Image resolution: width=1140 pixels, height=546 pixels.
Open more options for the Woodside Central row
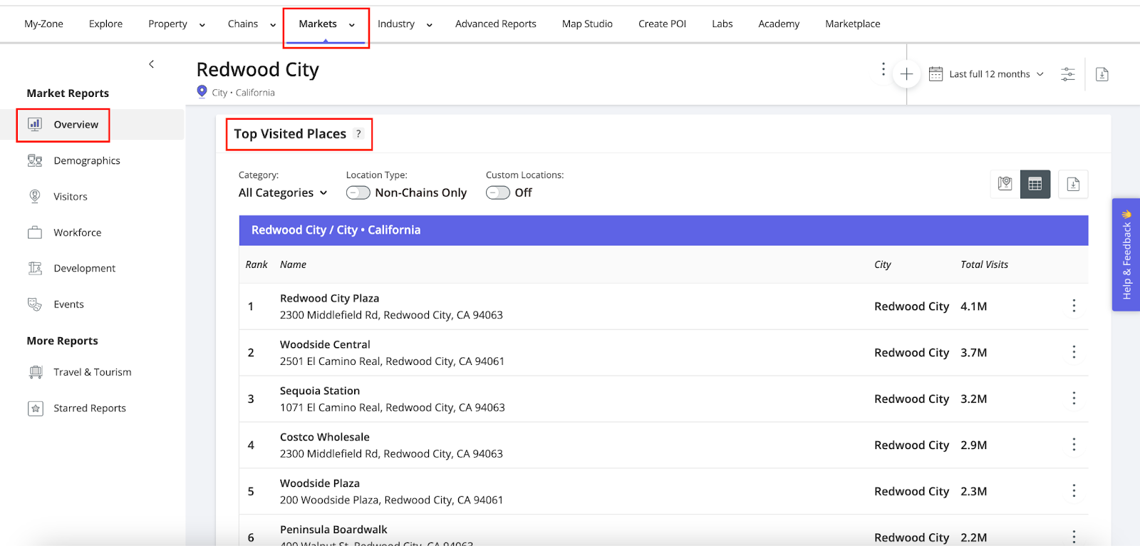[x=1074, y=352]
